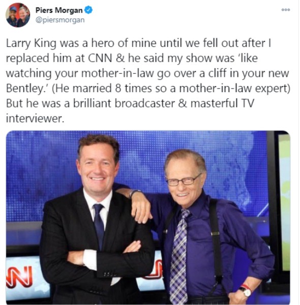Click the blue verified checkmark badge
300x305 pixels.
click(x=88, y=10)
